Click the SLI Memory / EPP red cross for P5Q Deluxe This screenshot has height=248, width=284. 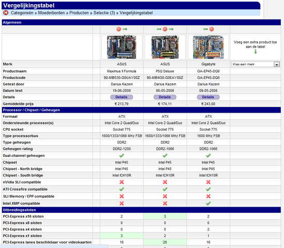165,196
